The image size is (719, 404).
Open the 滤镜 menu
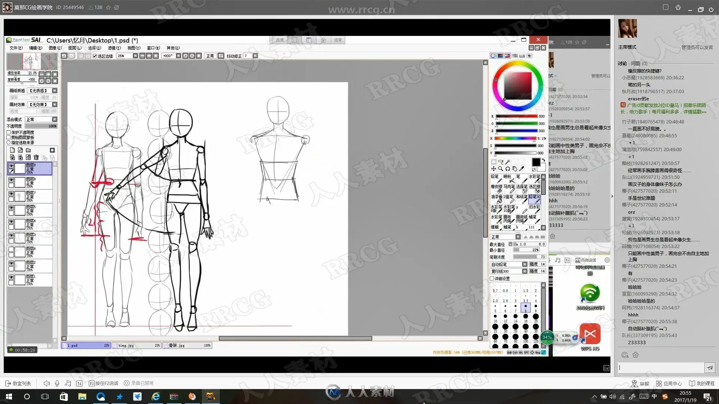(114, 48)
